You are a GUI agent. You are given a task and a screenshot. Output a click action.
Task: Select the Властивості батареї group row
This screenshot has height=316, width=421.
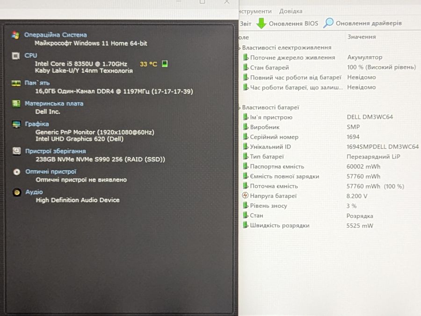pos(270,107)
